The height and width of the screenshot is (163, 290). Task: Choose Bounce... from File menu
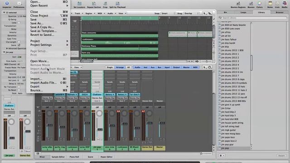coord(48,91)
